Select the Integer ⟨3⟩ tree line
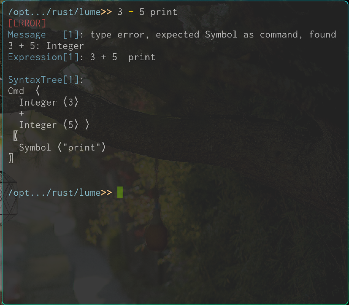The image size is (349, 305). (x=49, y=103)
